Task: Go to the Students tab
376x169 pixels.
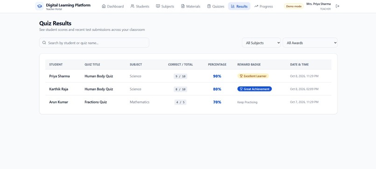Action: pos(140,7)
